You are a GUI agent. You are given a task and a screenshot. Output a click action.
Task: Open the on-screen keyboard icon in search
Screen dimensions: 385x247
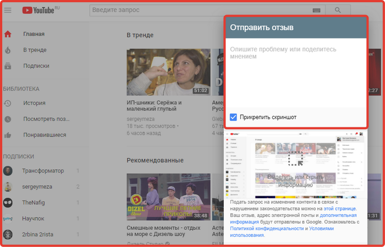click(x=317, y=10)
